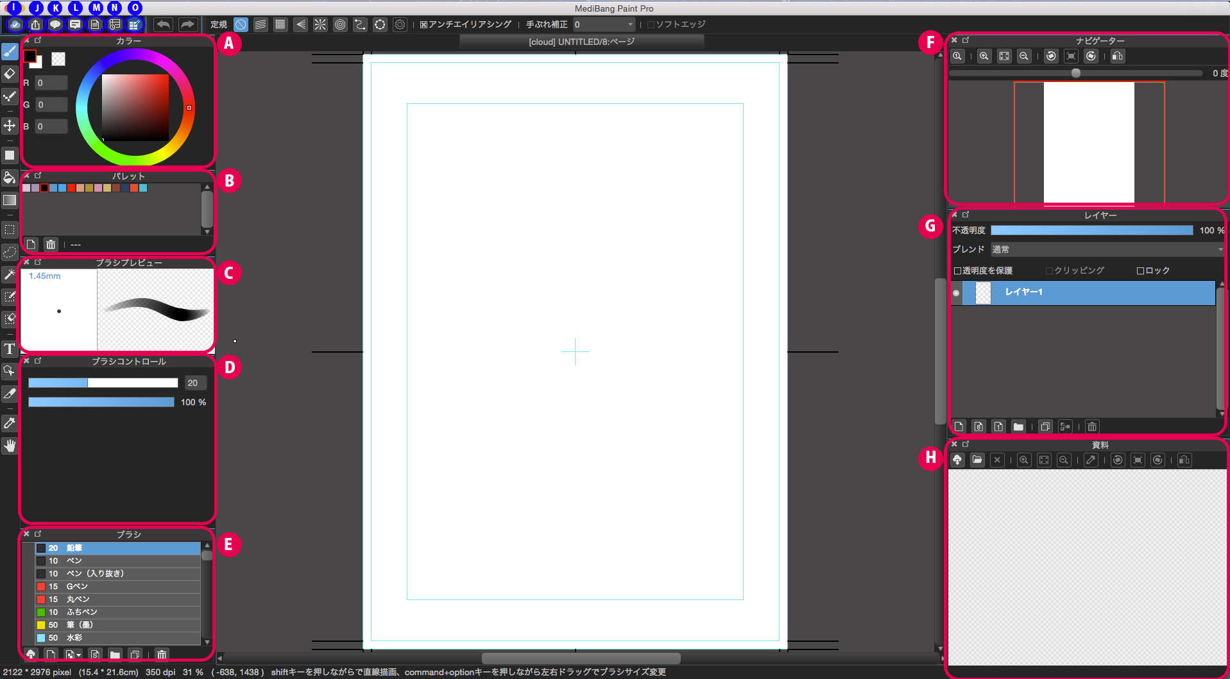
Task: Enable radial snap guide
Action: coord(320,24)
